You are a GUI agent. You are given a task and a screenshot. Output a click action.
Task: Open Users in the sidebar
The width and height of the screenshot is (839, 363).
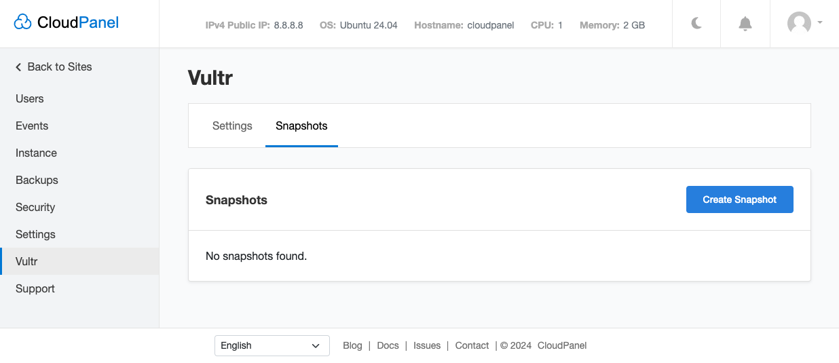(30, 98)
